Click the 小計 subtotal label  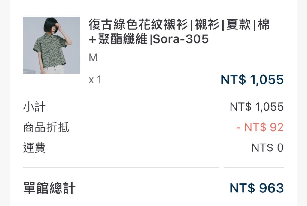tap(34, 107)
